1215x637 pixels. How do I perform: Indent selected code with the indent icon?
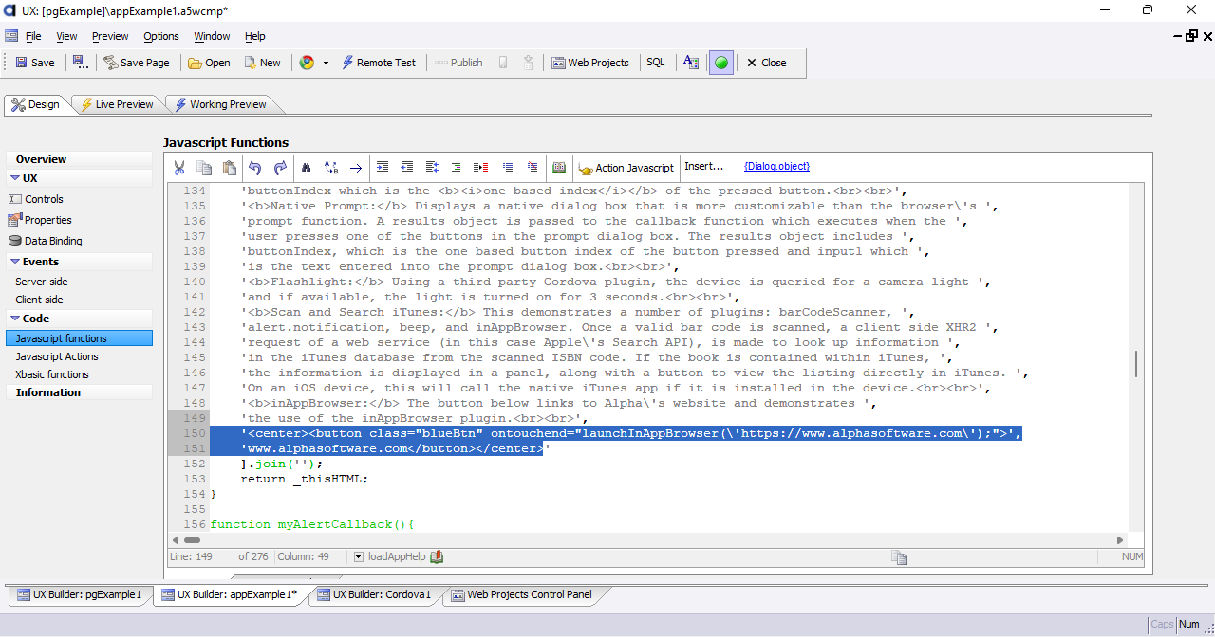383,167
